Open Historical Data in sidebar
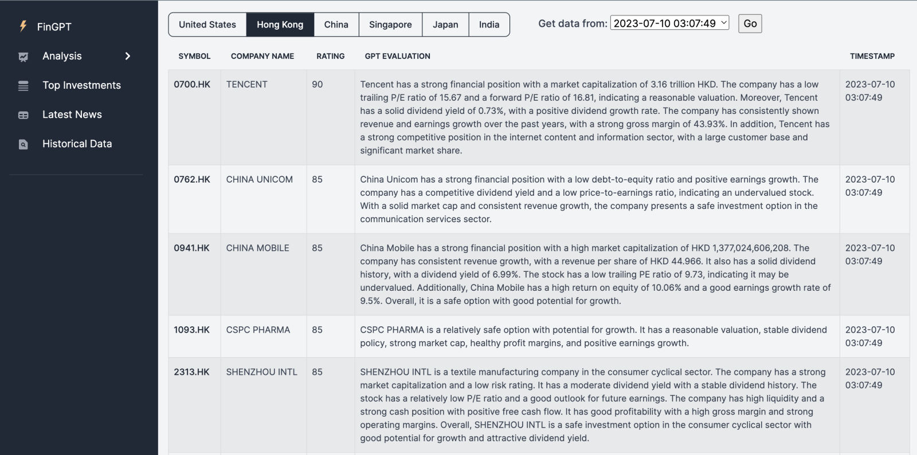The height and width of the screenshot is (455, 917). 77,144
